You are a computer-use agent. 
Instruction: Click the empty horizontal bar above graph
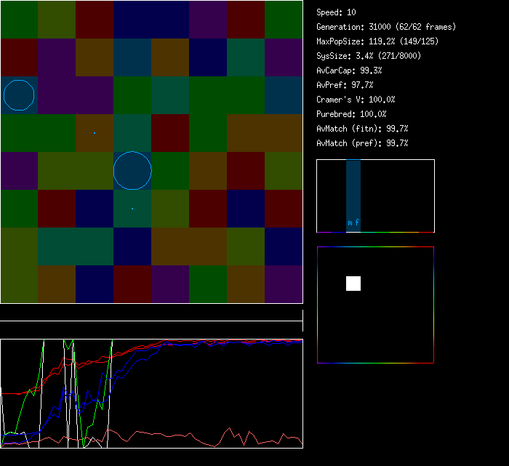tap(151, 313)
